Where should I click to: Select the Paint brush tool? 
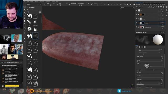[x=24, y=7]
